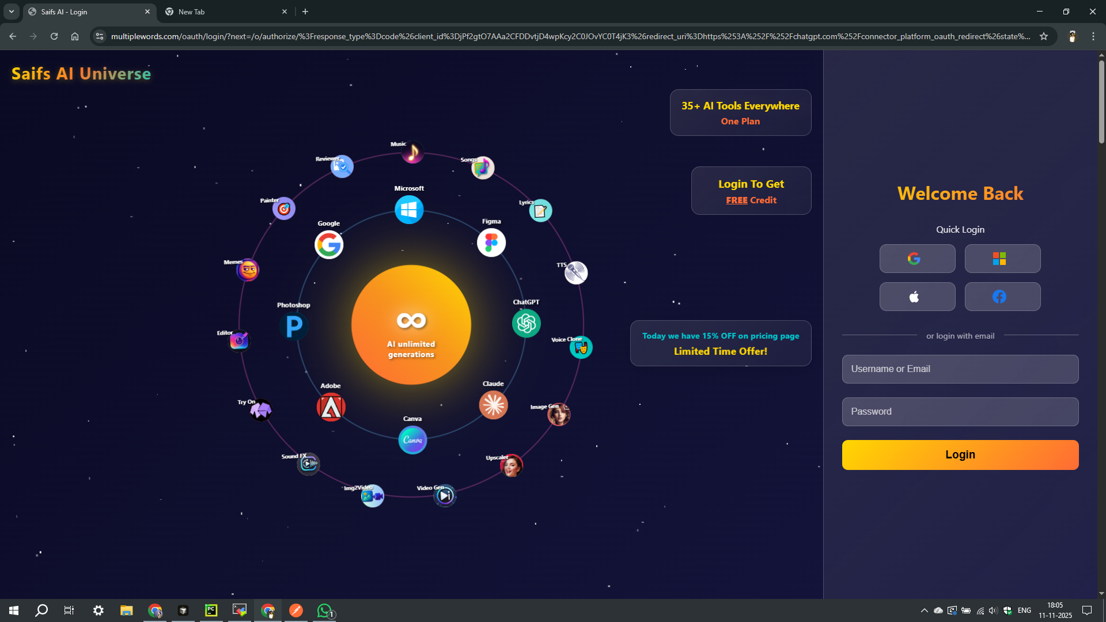Image resolution: width=1106 pixels, height=622 pixels.
Task: Sign in with Apple quick login
Action: coord(917,297)
